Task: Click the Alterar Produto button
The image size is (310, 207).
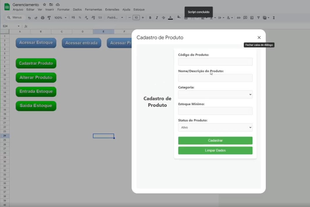Action: click(x=36, y=77)
